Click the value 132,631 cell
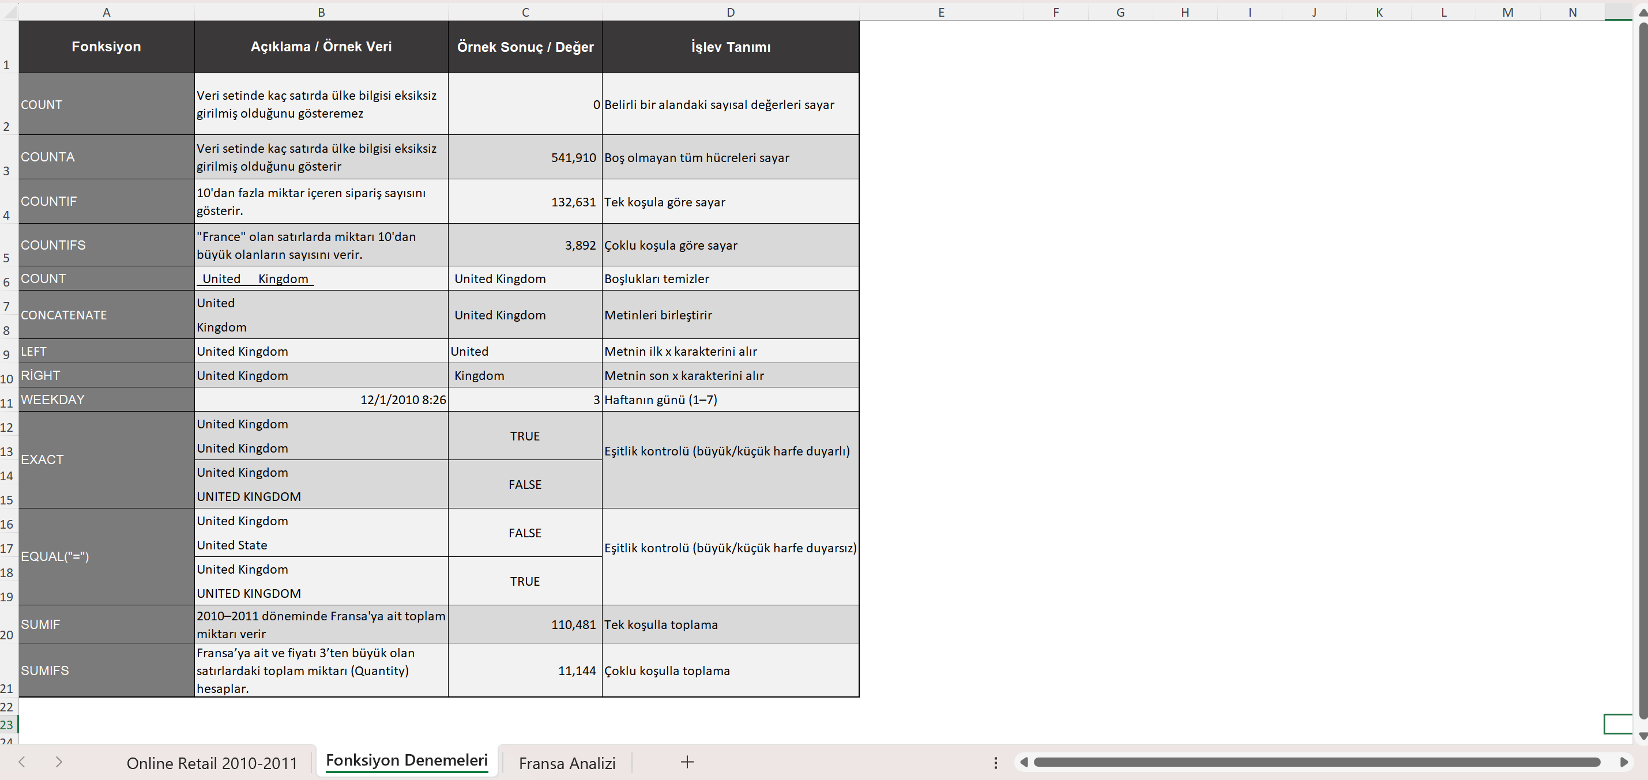This screenshot has height=780, width=1648. [525, 202]
